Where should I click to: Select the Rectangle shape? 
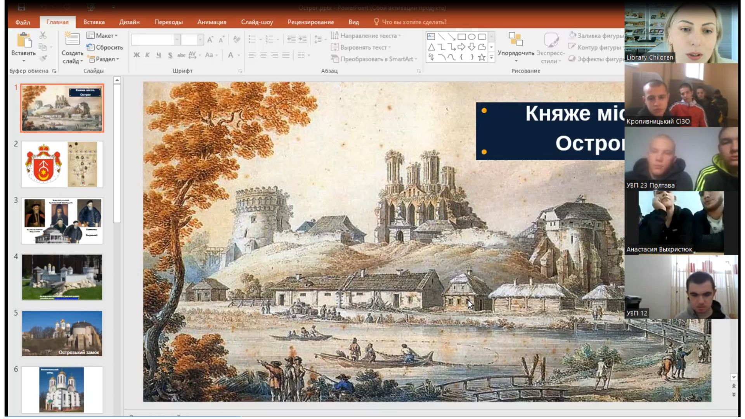click(461, 37)
